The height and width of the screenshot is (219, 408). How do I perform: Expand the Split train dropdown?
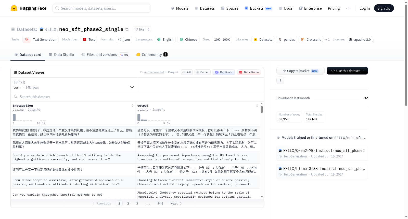(74, 85)
